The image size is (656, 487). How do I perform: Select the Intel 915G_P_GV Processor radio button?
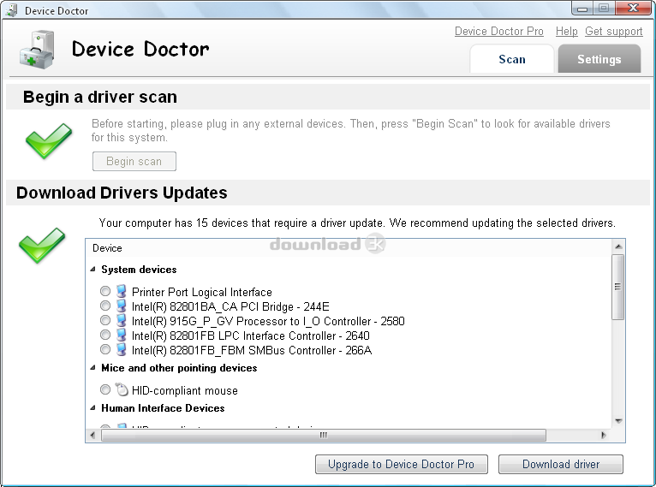coord(105,320)
